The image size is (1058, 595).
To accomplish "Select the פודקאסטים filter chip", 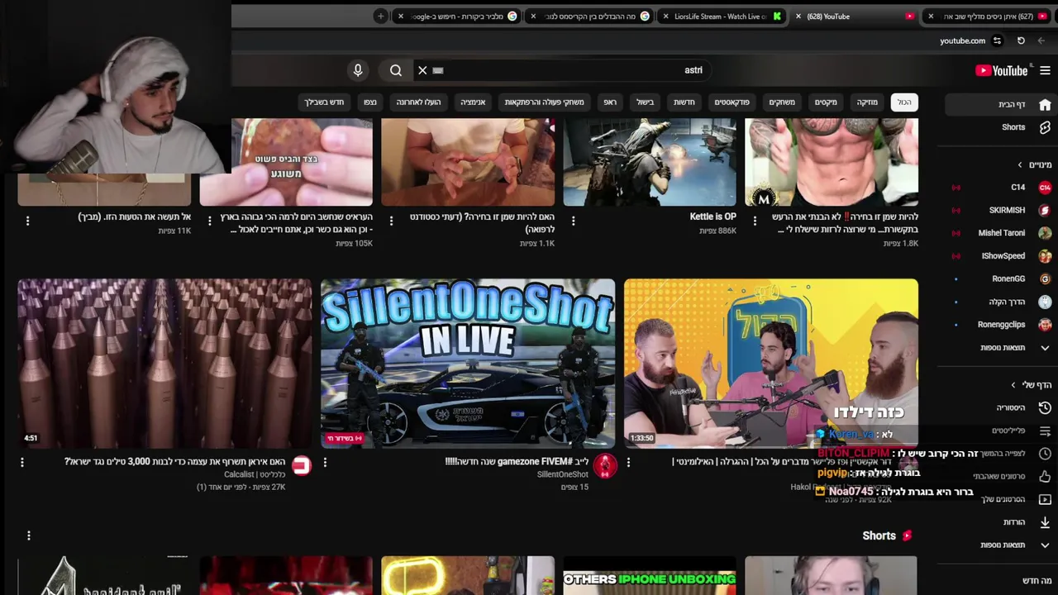I will click(732, 102).
